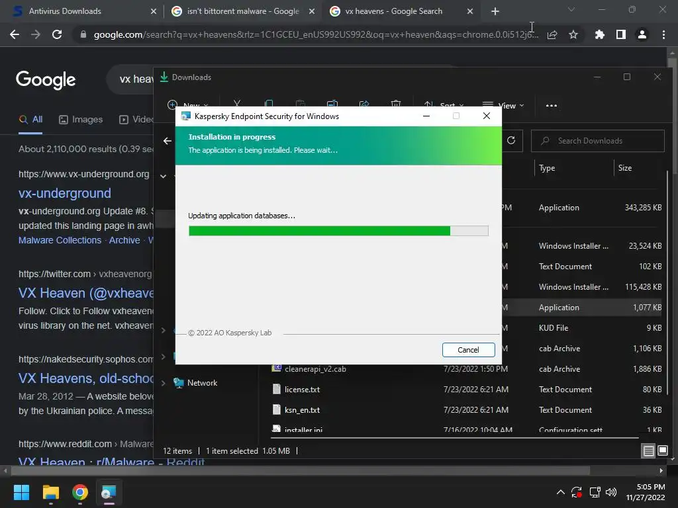
Task: Select the license.txt file
Action: [302, 389]
